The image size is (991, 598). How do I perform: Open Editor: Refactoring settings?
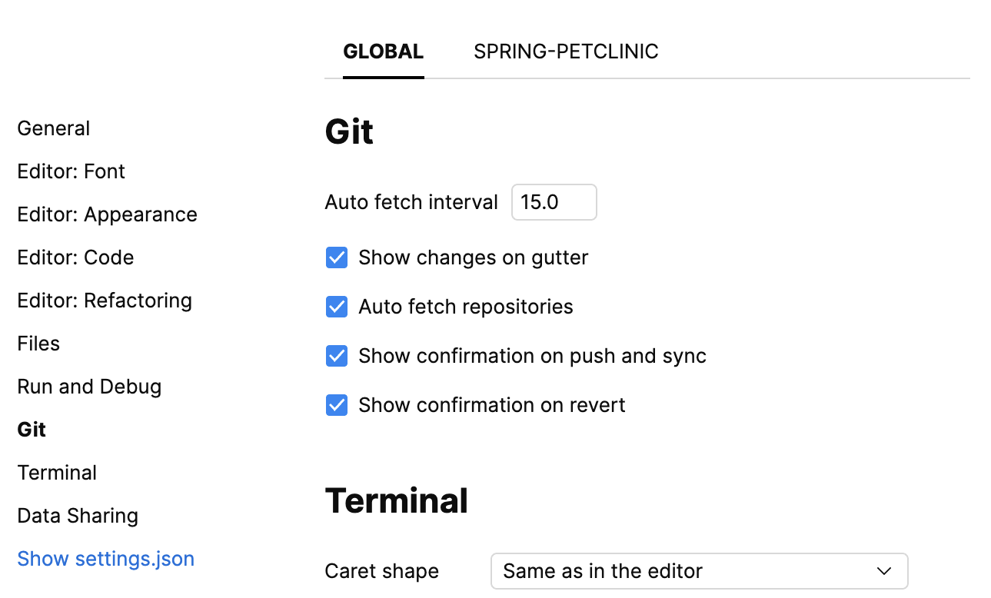point(105,301)
